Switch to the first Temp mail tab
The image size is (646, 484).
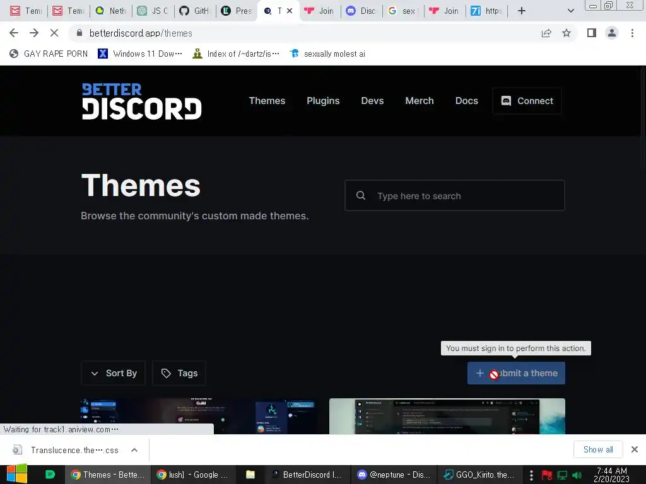(x=25, y=11)
